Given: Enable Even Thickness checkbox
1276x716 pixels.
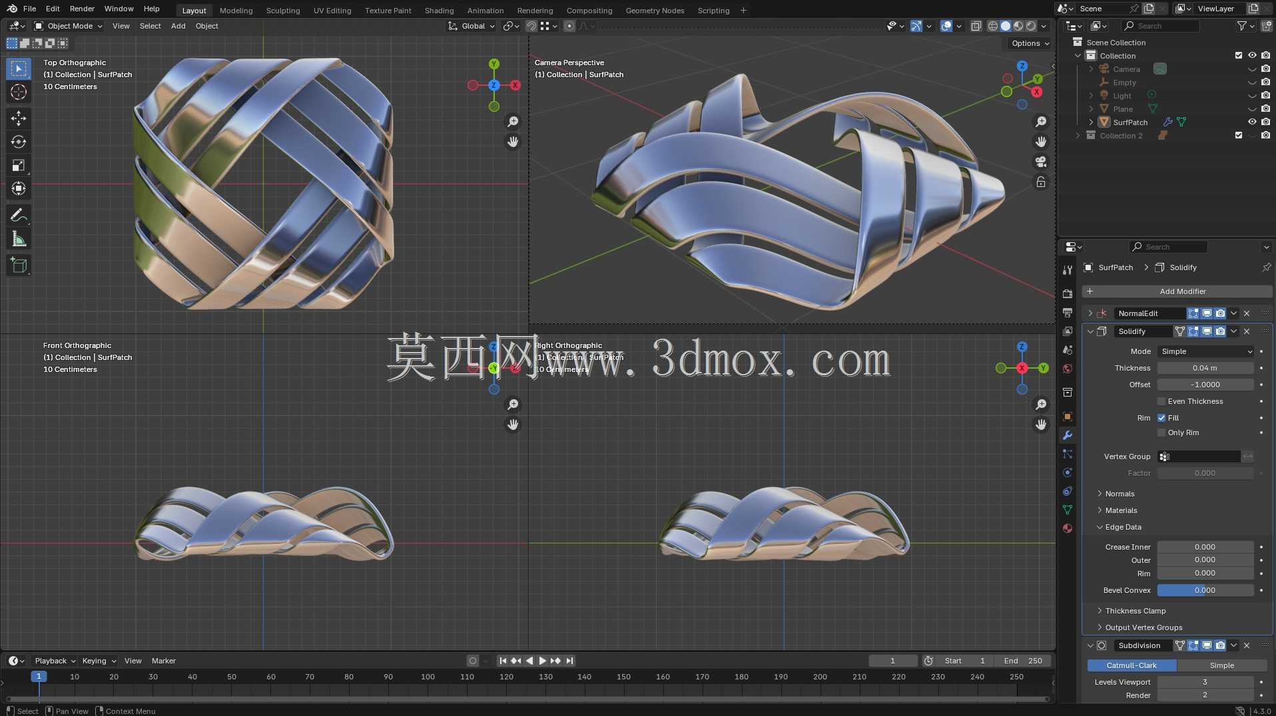Looking at the screenshot, I should [x=1161, y=401].
